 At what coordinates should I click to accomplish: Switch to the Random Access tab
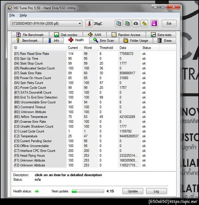point(126,35)
